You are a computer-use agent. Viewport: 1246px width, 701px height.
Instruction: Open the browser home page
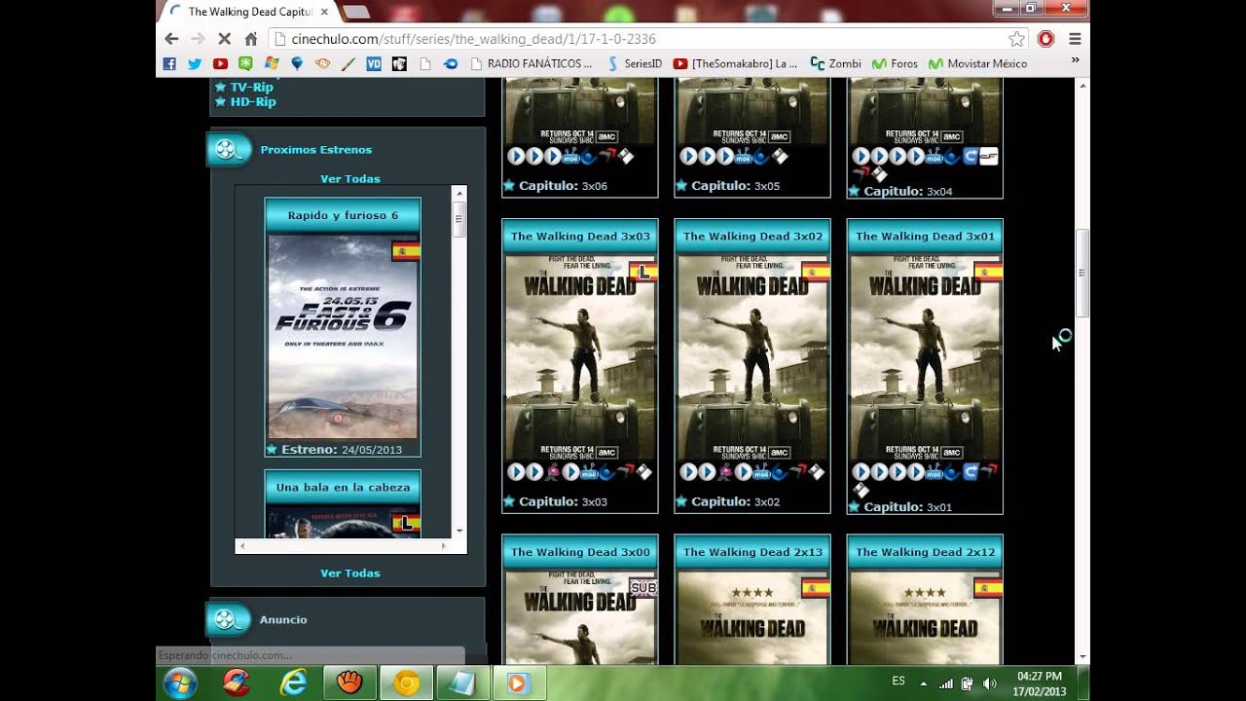[250, 39]
